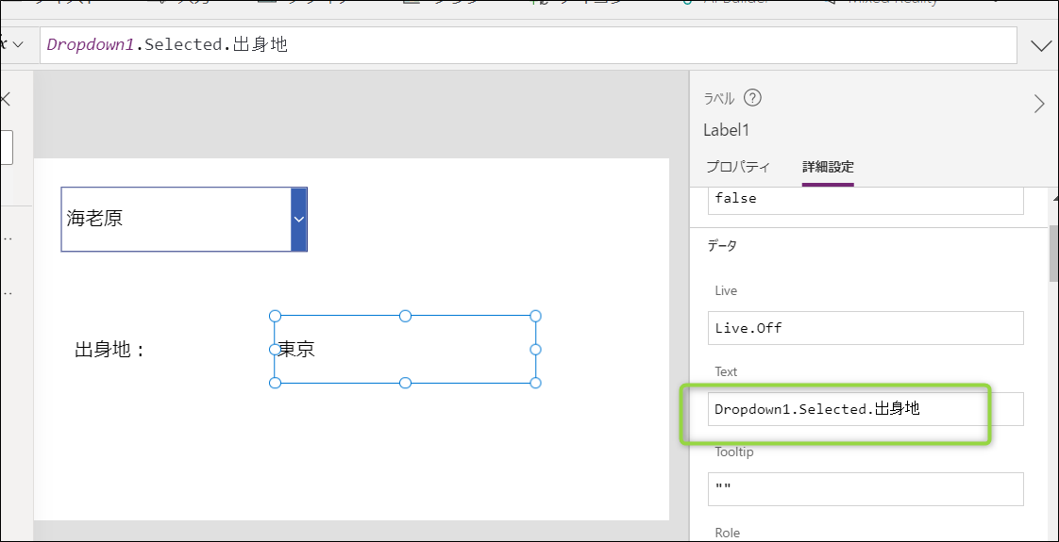
Task: Click the properties panel scrollbar thumb
Action: (x=1053, y=253)
